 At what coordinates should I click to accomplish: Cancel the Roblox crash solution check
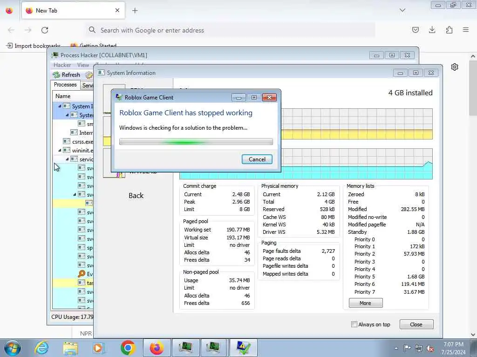[x=257, y=159]
